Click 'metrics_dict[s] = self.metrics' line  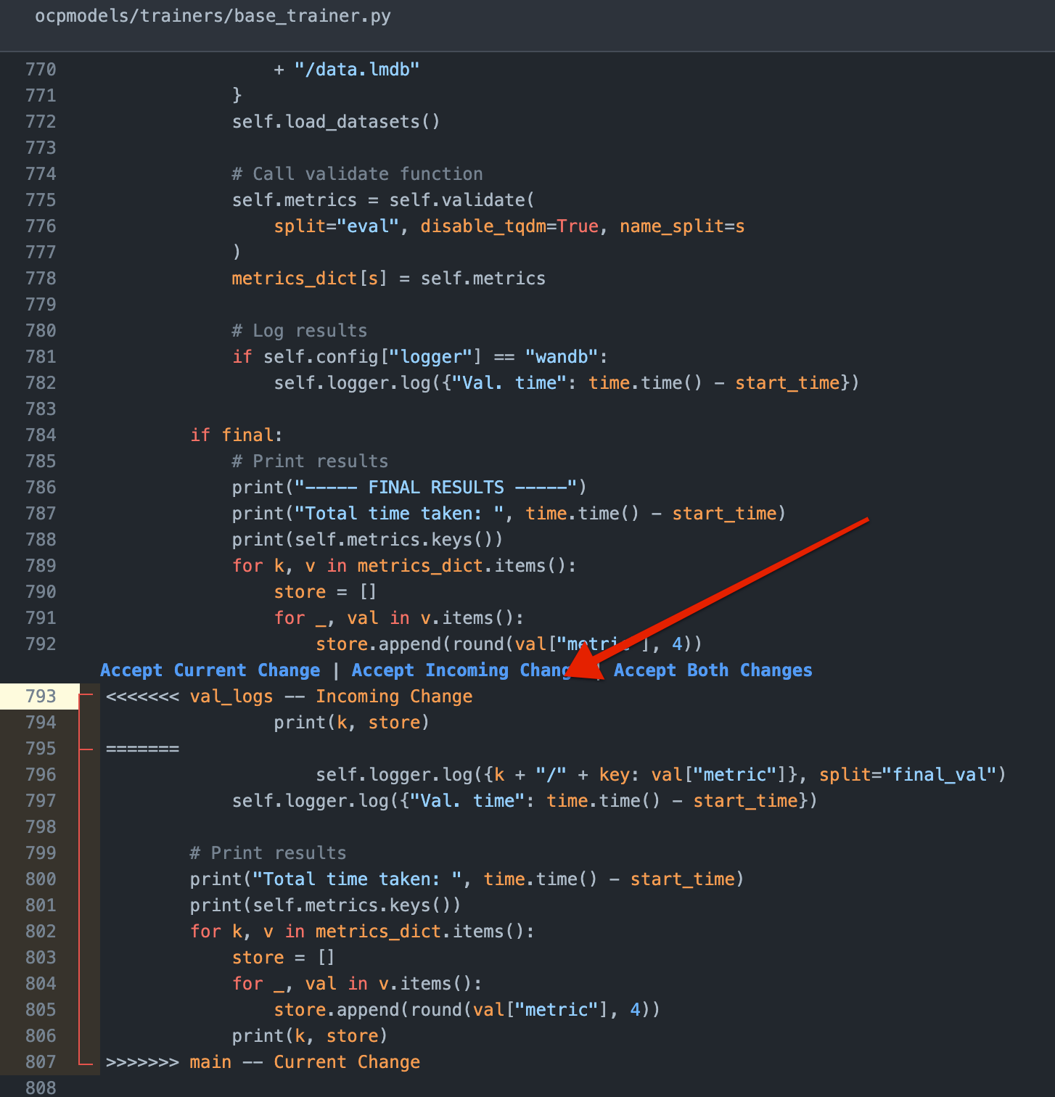coord(388,279)
